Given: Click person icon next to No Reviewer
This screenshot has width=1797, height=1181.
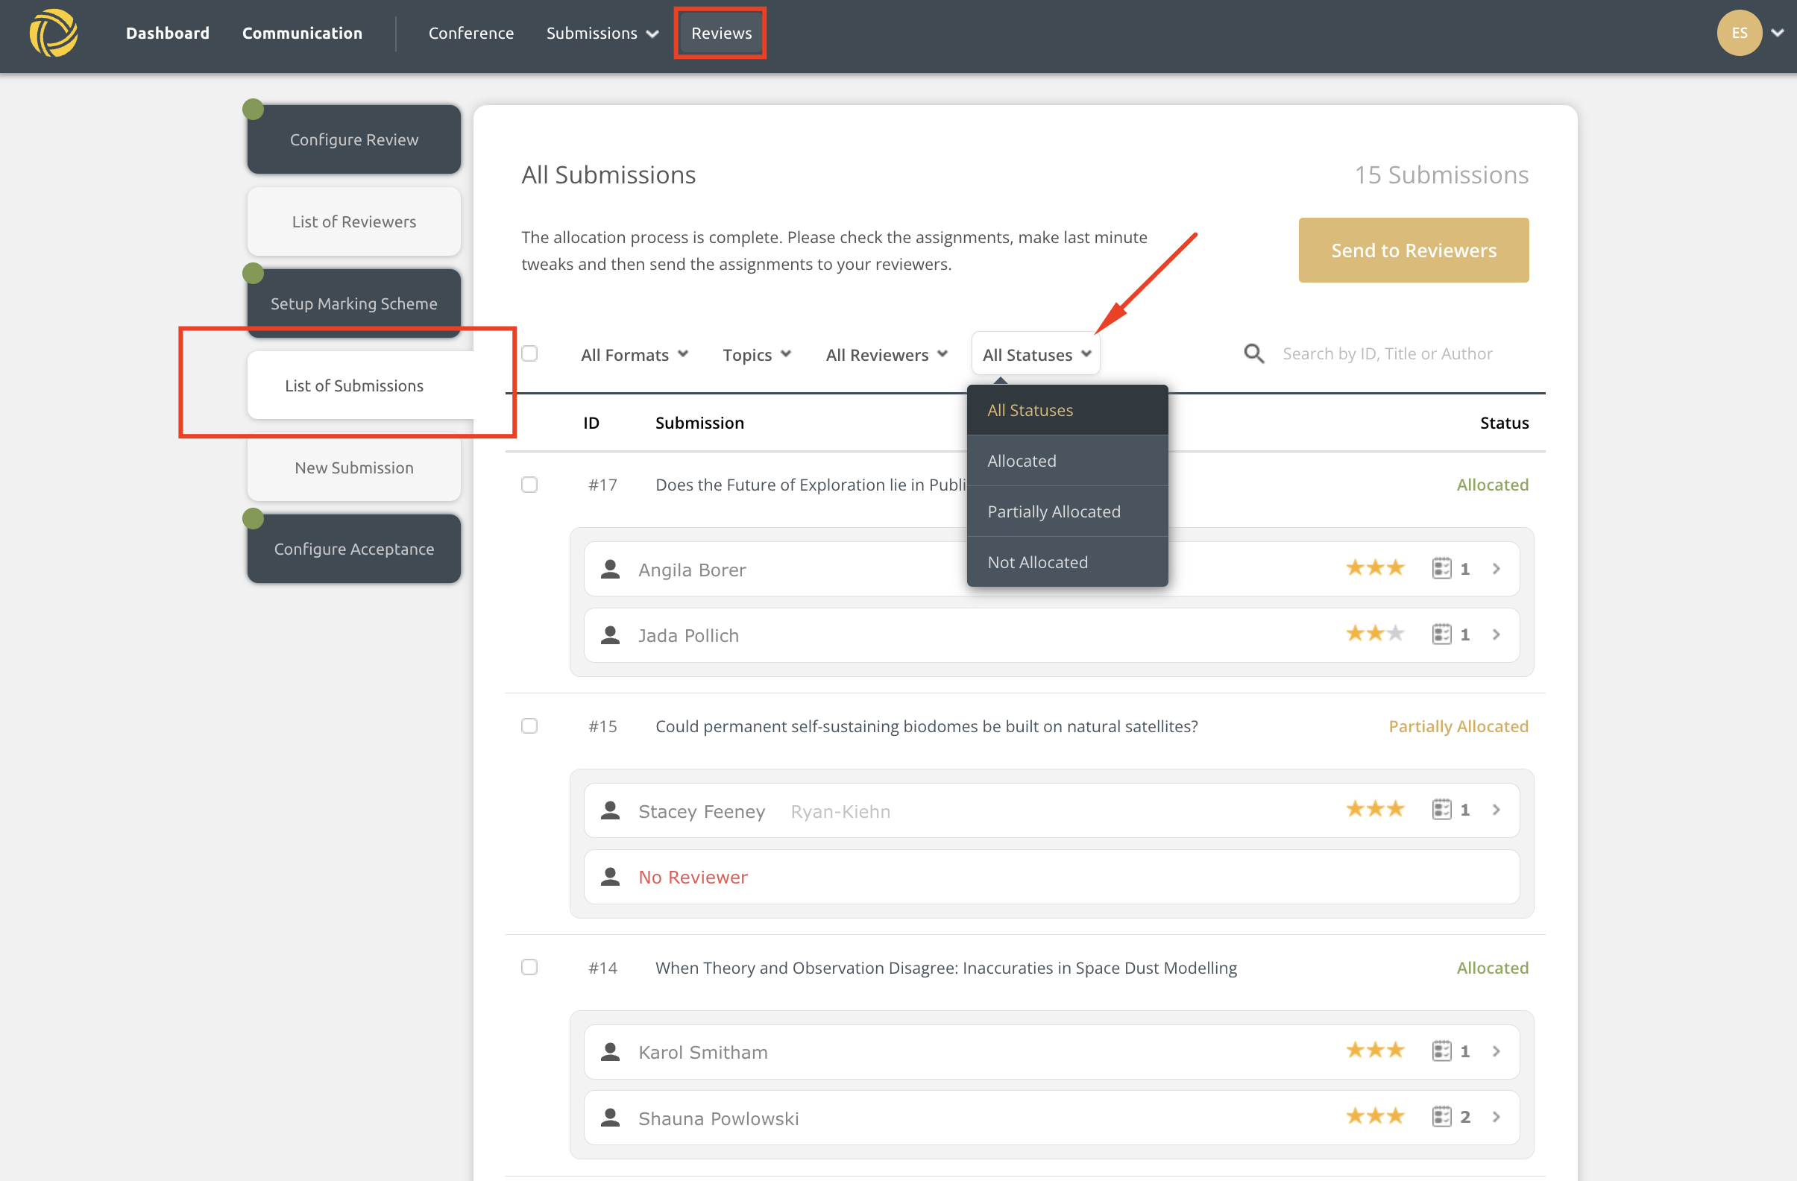Looking at the screenshot, I should point(610,877).
